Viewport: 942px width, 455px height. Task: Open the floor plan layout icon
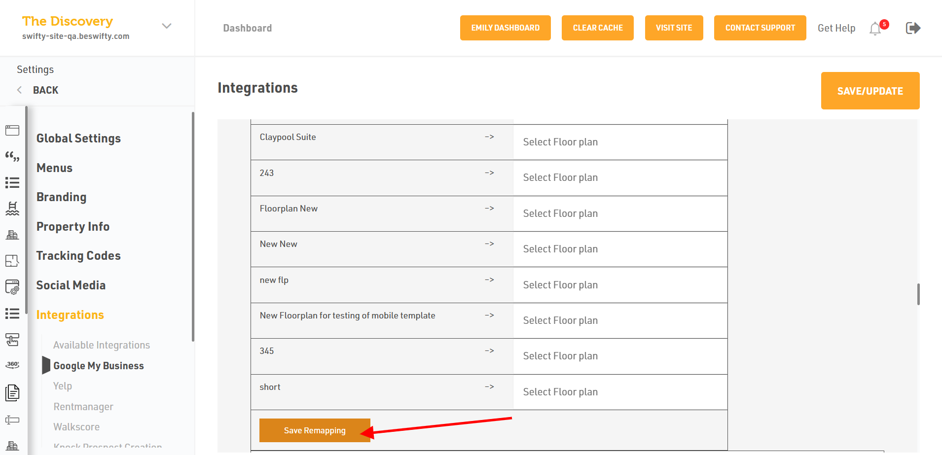pos(12,261)
